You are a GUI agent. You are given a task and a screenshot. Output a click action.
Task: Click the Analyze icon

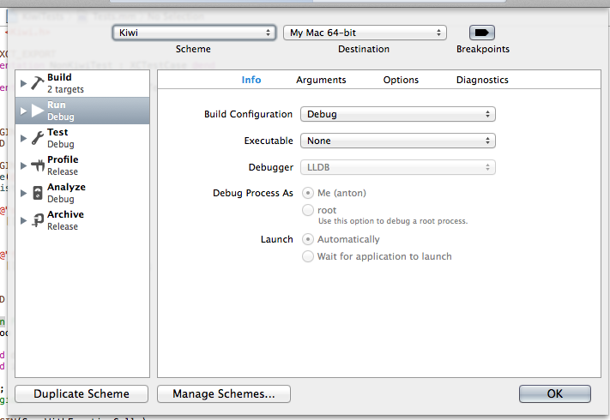click(x=38, y=193)
